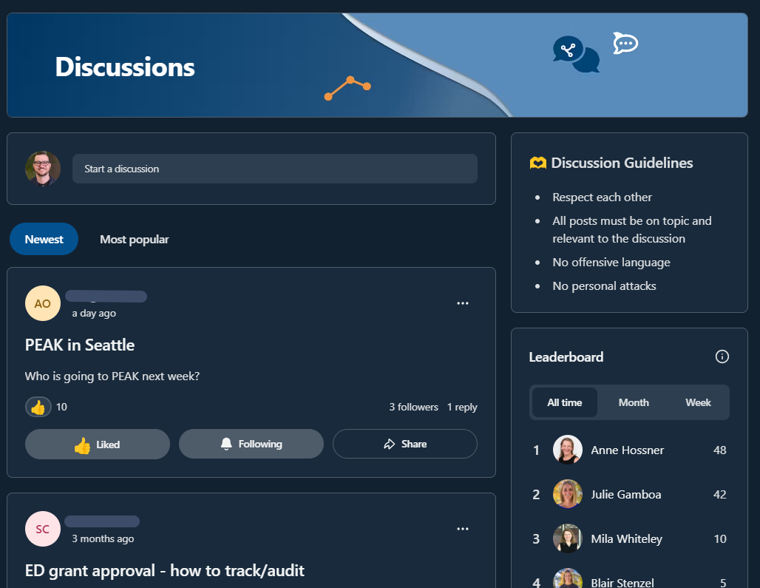Select the All time leaderboard filter
Image resolution: width=760 pixels, height=588 pixels.
click(x=565, y=402)
